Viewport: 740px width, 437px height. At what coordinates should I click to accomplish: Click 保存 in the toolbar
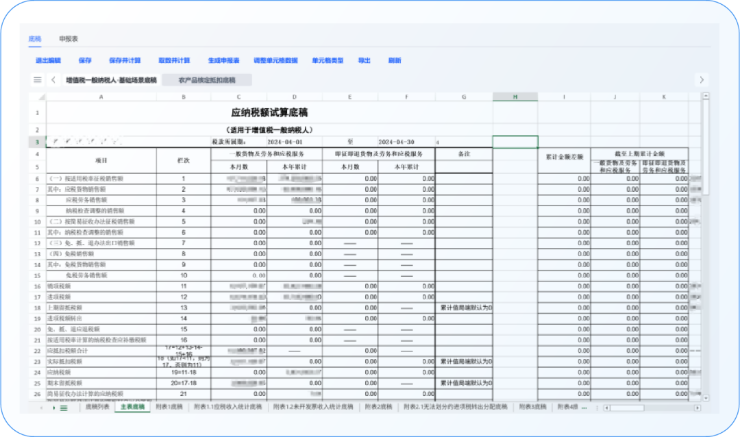pyautogui.click(x=85, y=60)
